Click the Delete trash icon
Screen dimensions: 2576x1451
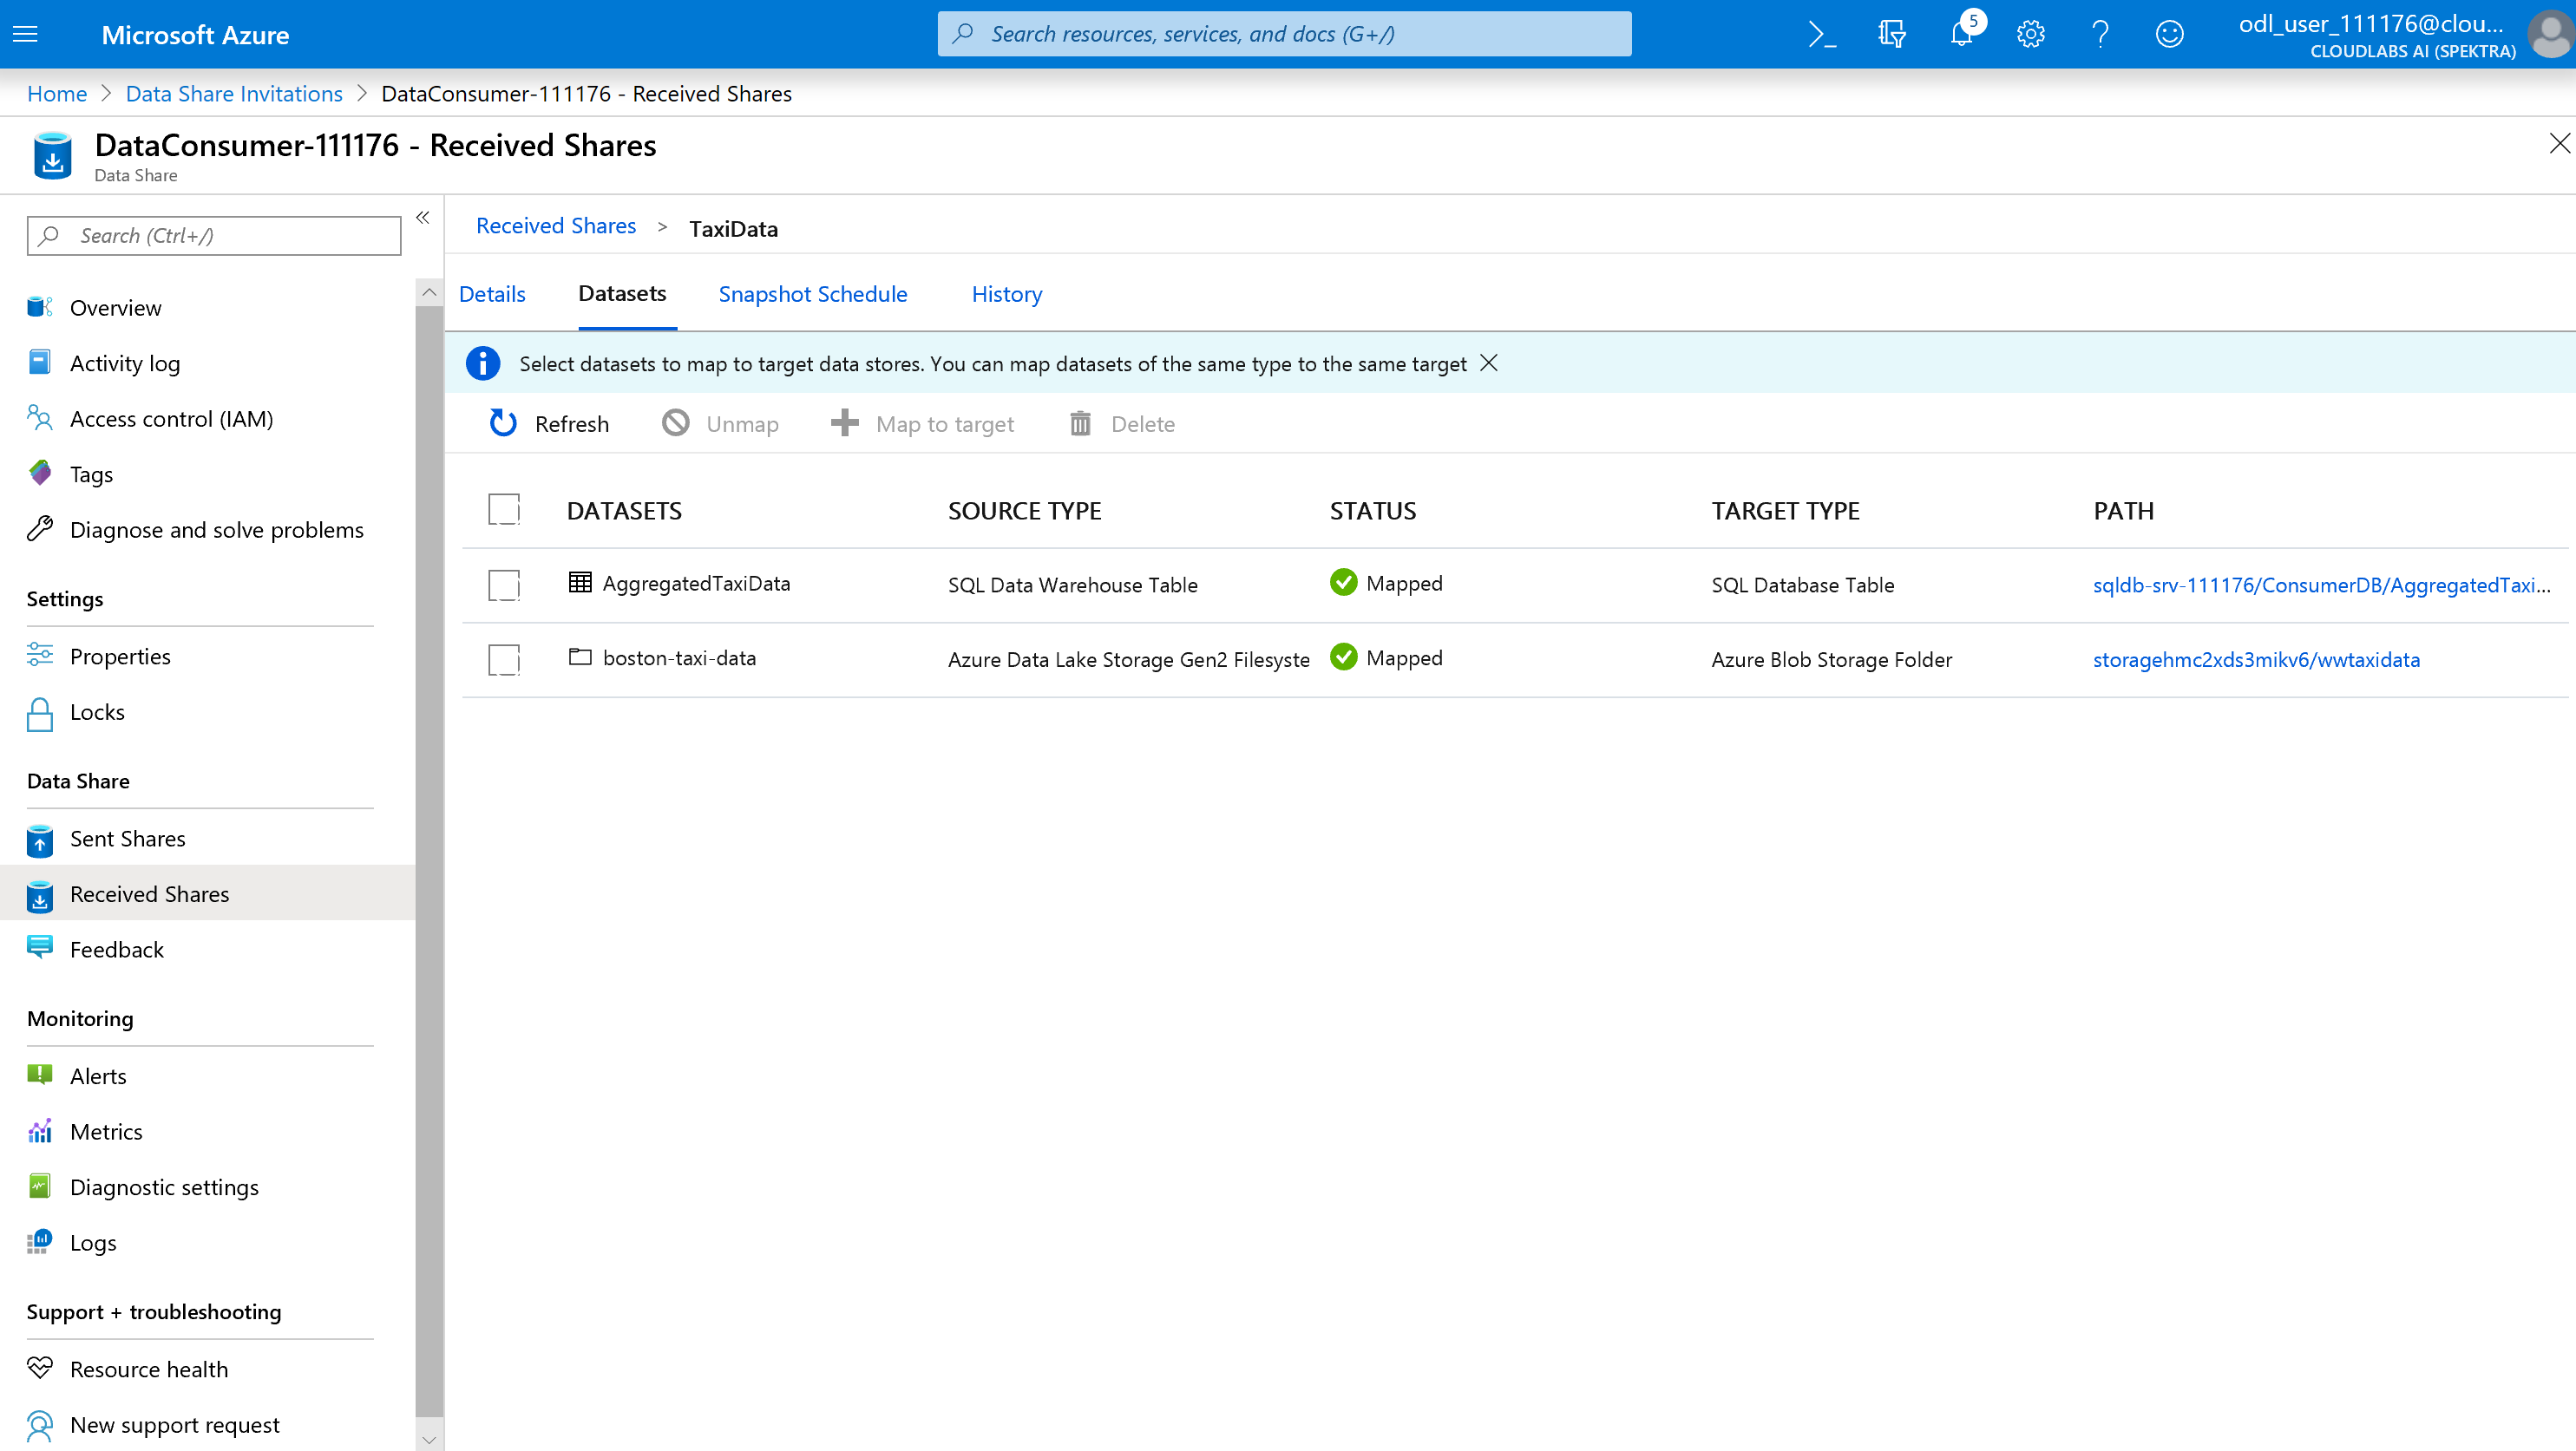click(1080, 424)
